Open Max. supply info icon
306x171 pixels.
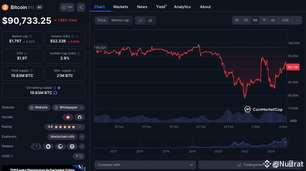74,71
